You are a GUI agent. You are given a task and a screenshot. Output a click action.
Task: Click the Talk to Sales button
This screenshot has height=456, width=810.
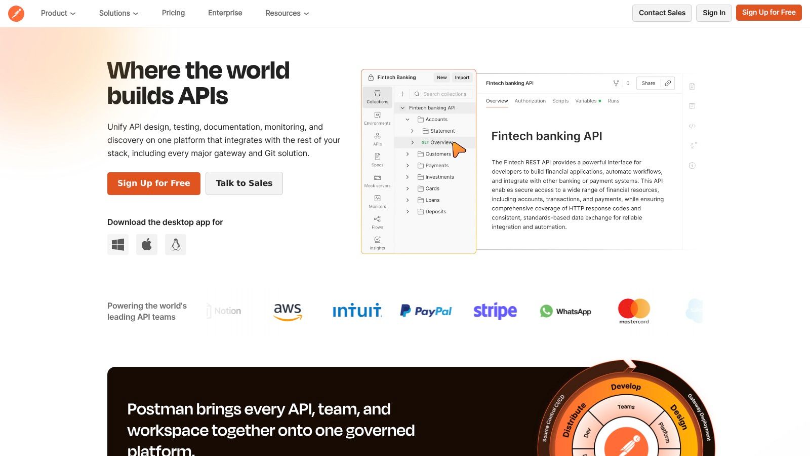point(244,183)
